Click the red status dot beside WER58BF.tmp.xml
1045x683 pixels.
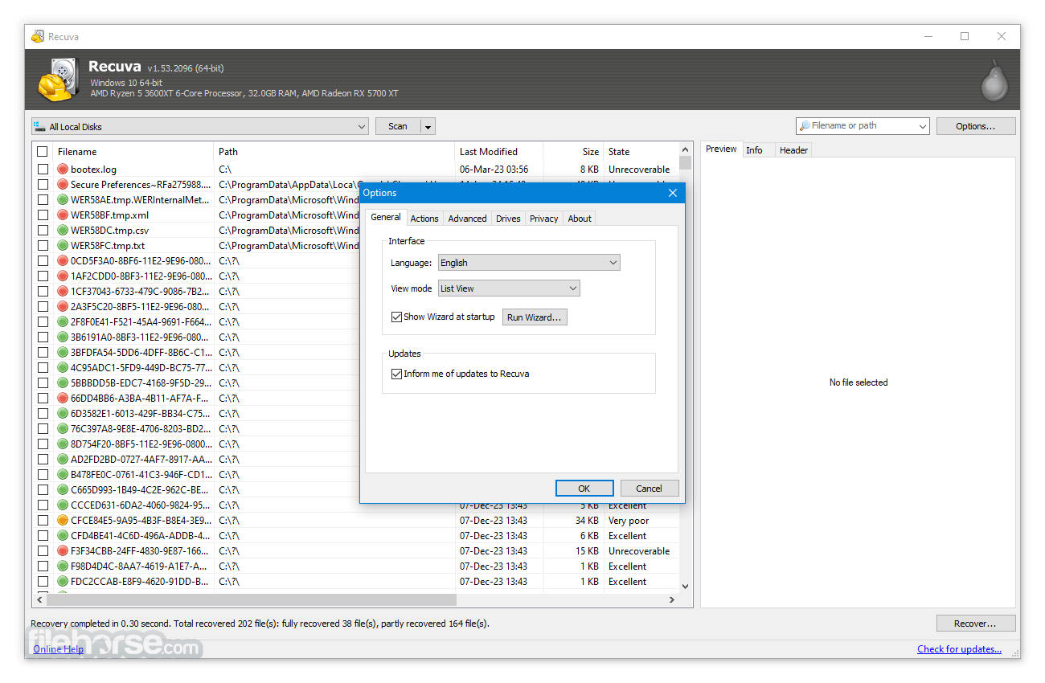tap(63, 215)
